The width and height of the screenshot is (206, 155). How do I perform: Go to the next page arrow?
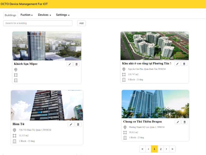click(x=167, y=149)
